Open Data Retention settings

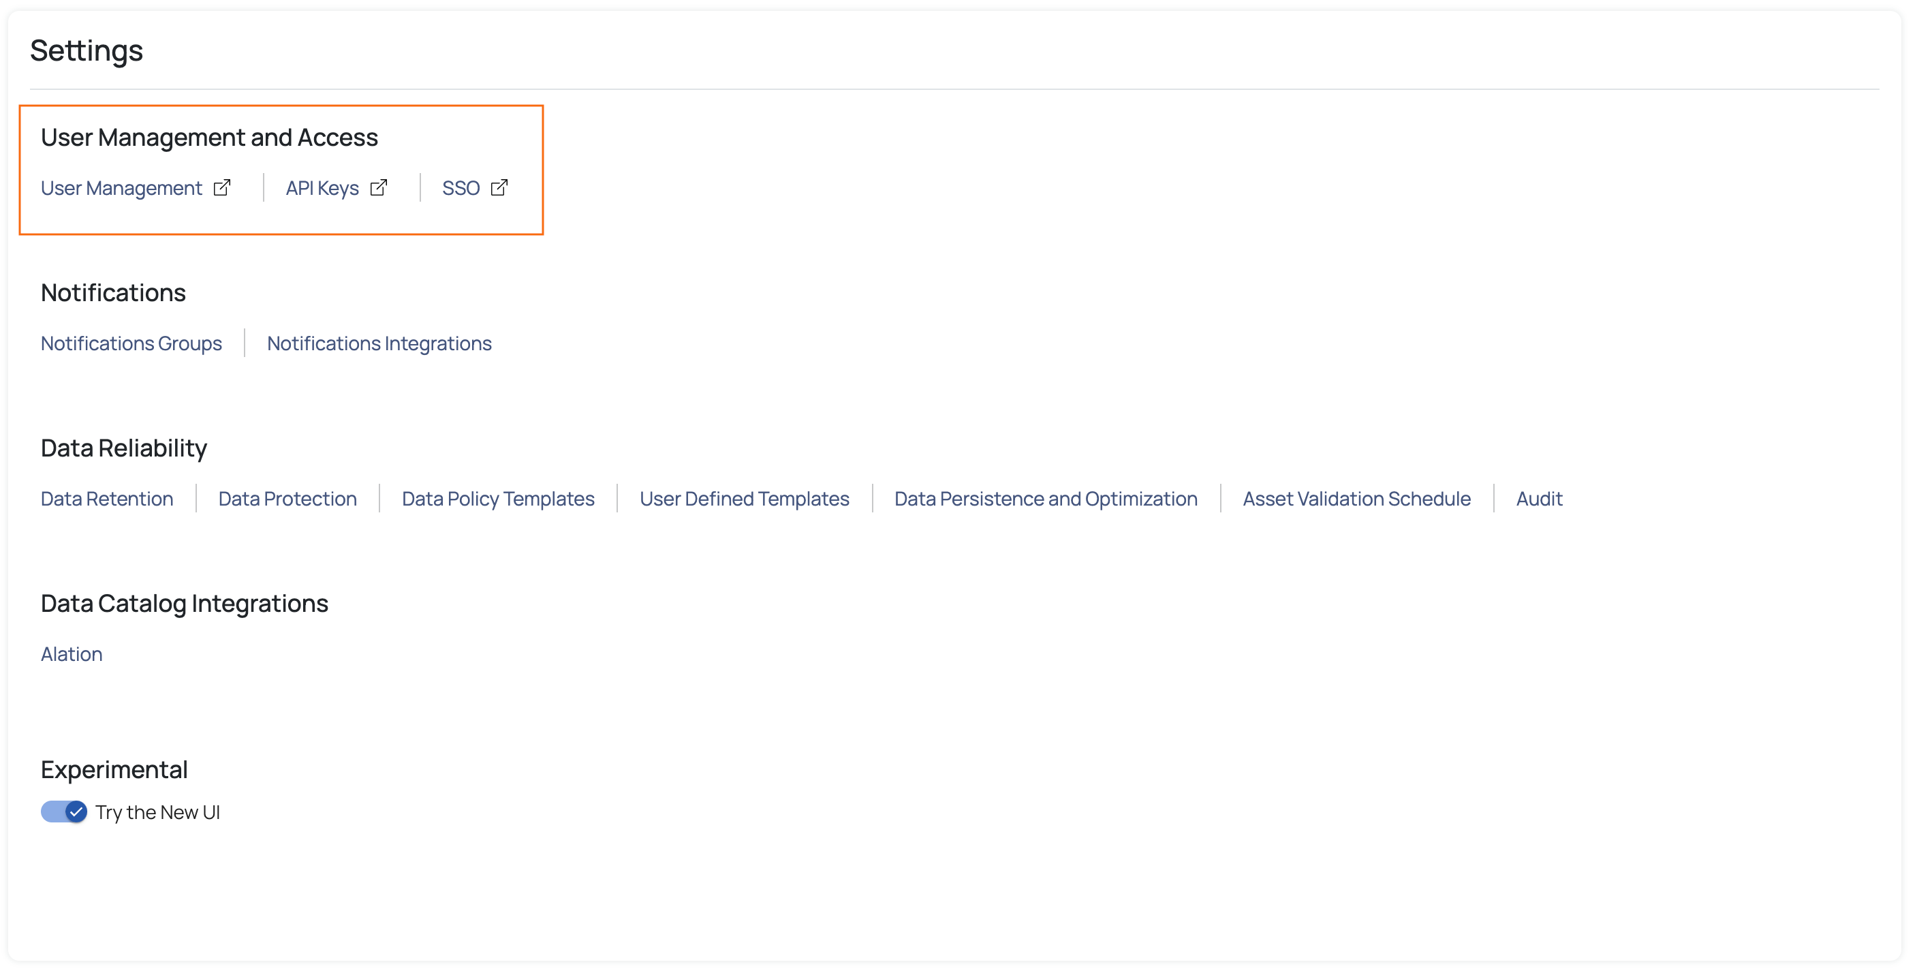click(x=107, y=499)
